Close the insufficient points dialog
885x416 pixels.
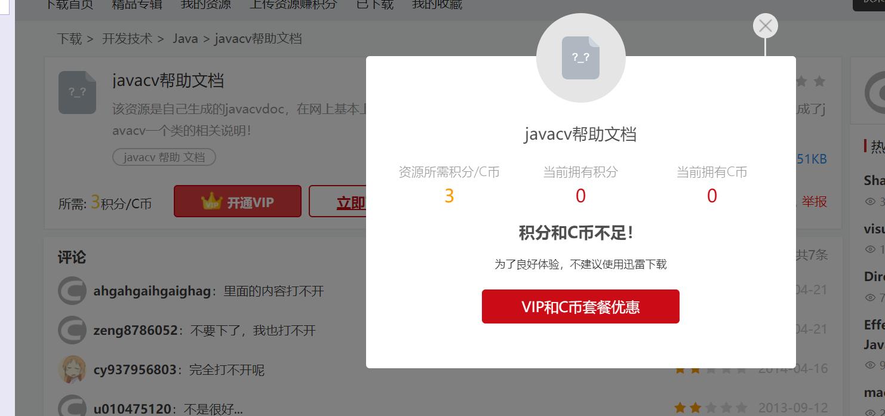(x=766, y=26)
